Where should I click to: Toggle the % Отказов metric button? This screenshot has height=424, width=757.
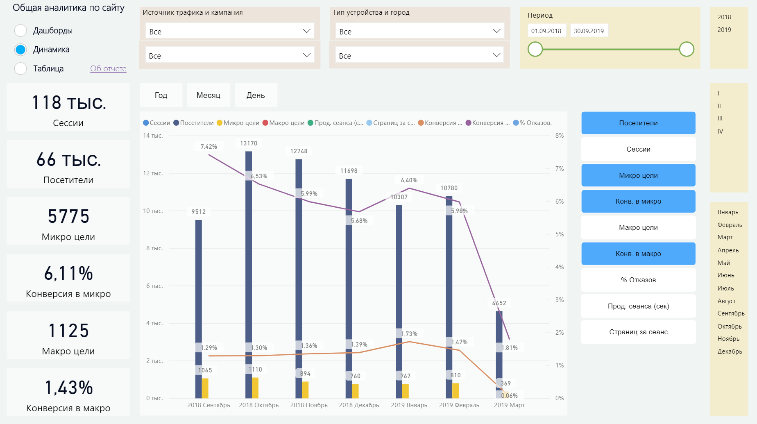(x=638, y=280)
